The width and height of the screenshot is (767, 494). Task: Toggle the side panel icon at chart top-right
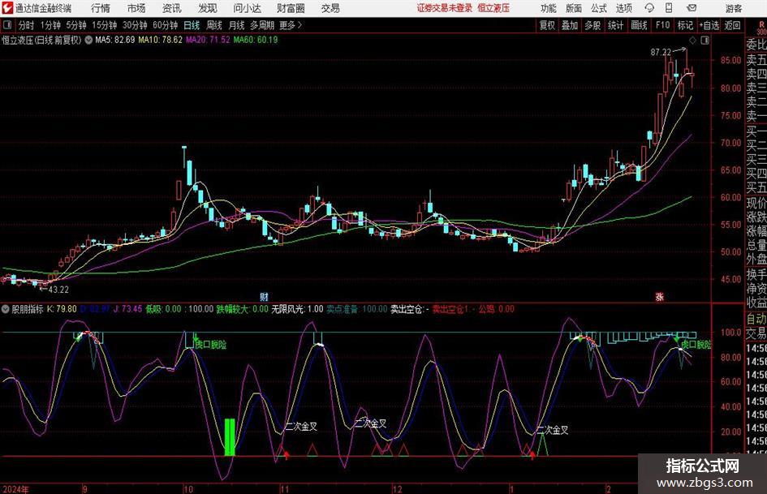tap(705, 41)
